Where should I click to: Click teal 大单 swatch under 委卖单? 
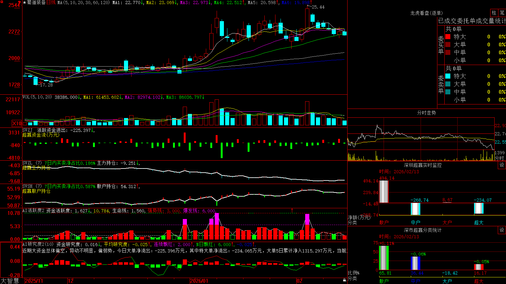point(448,84)
